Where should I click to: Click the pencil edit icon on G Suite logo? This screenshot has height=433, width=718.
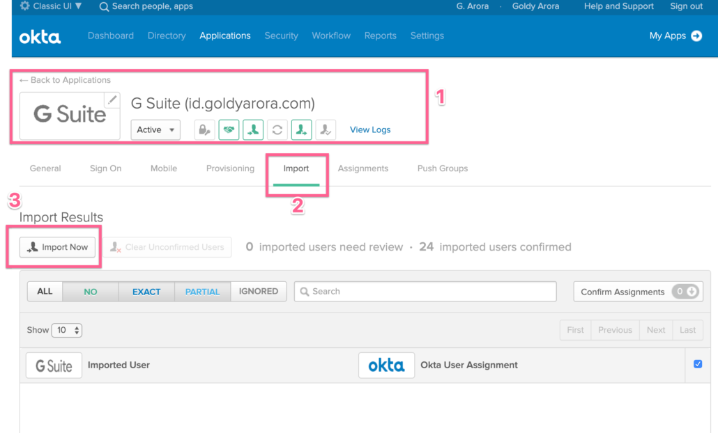click(112, 100)
